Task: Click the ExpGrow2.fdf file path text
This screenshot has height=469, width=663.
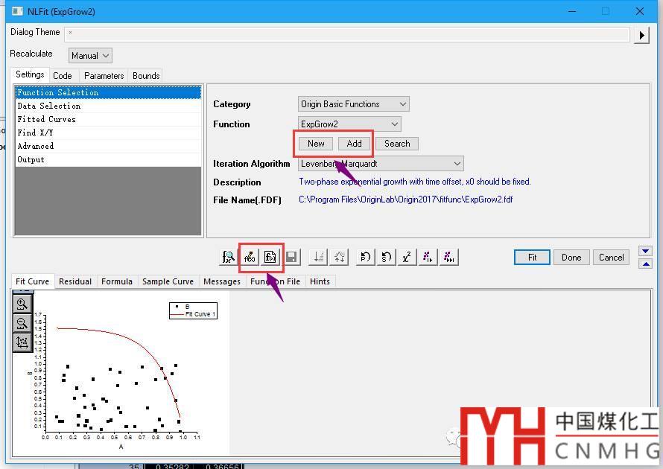Action: 405,200
